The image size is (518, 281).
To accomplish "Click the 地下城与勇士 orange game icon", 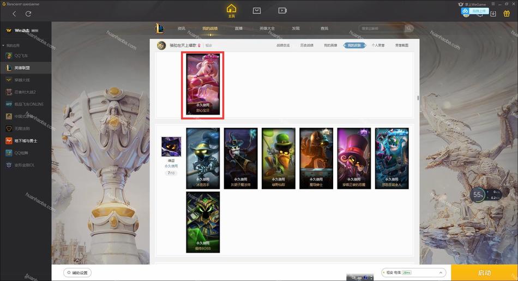I will tap(9, 141).
